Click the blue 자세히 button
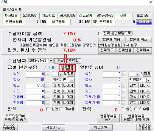 click(144, 22)
